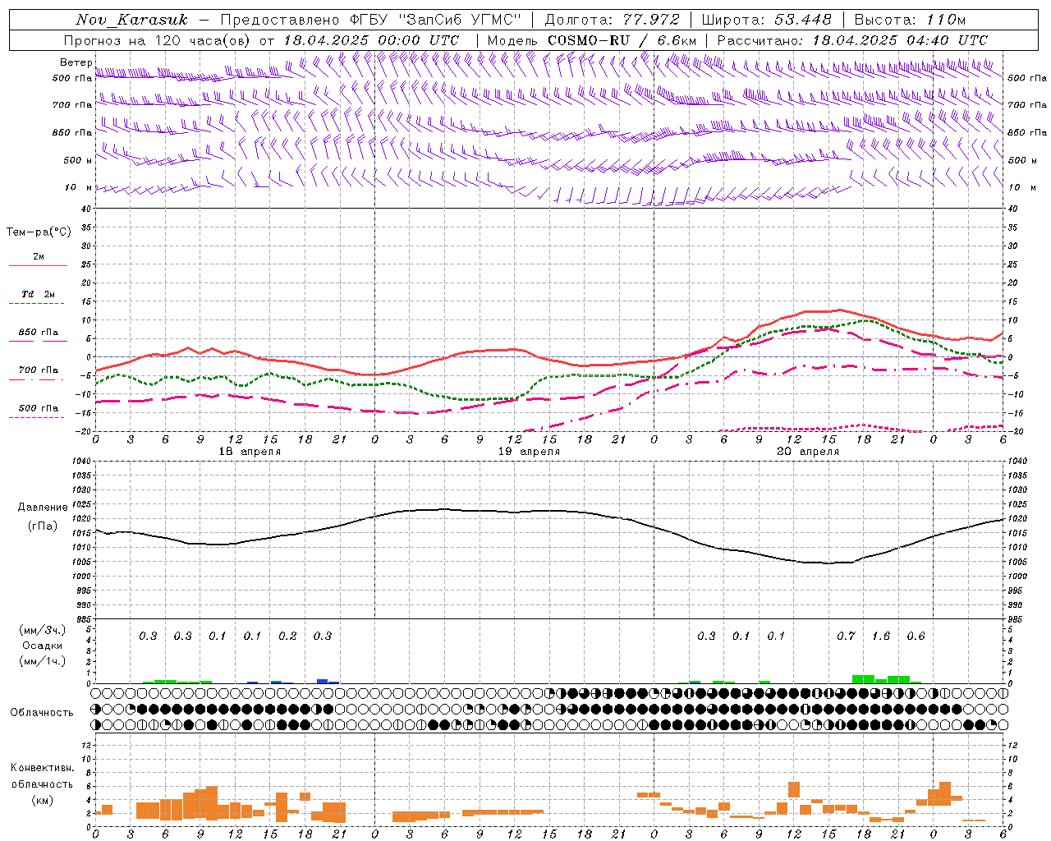
Task: Click the Td 2м dew point legend entry
Action: click(x=38, y=294)
